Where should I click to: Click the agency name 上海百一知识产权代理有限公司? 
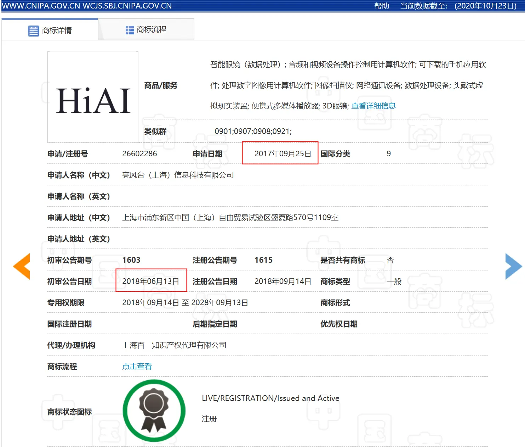(174, 345)
